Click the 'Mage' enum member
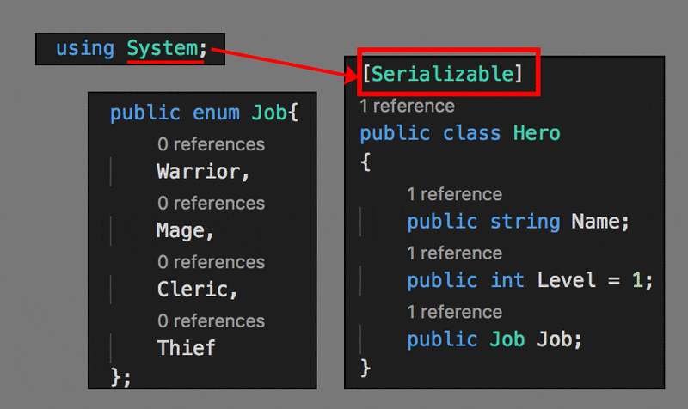Screen dimensions: 688x409 181,230
